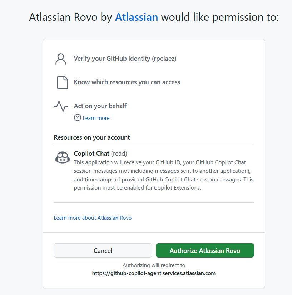Image resolution: width=292 pixels, height=295 pixels.
Task: Click the person identity icon
Action: click(61, 59)
